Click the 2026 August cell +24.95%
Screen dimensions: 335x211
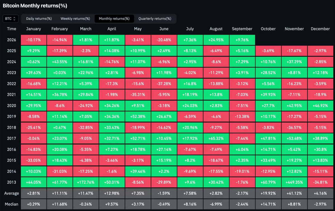(x=216, y=40)
